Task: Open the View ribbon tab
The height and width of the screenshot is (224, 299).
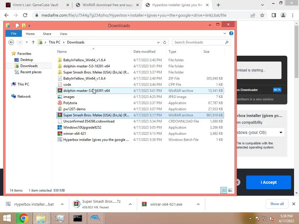Action: (x=63, y=34)
